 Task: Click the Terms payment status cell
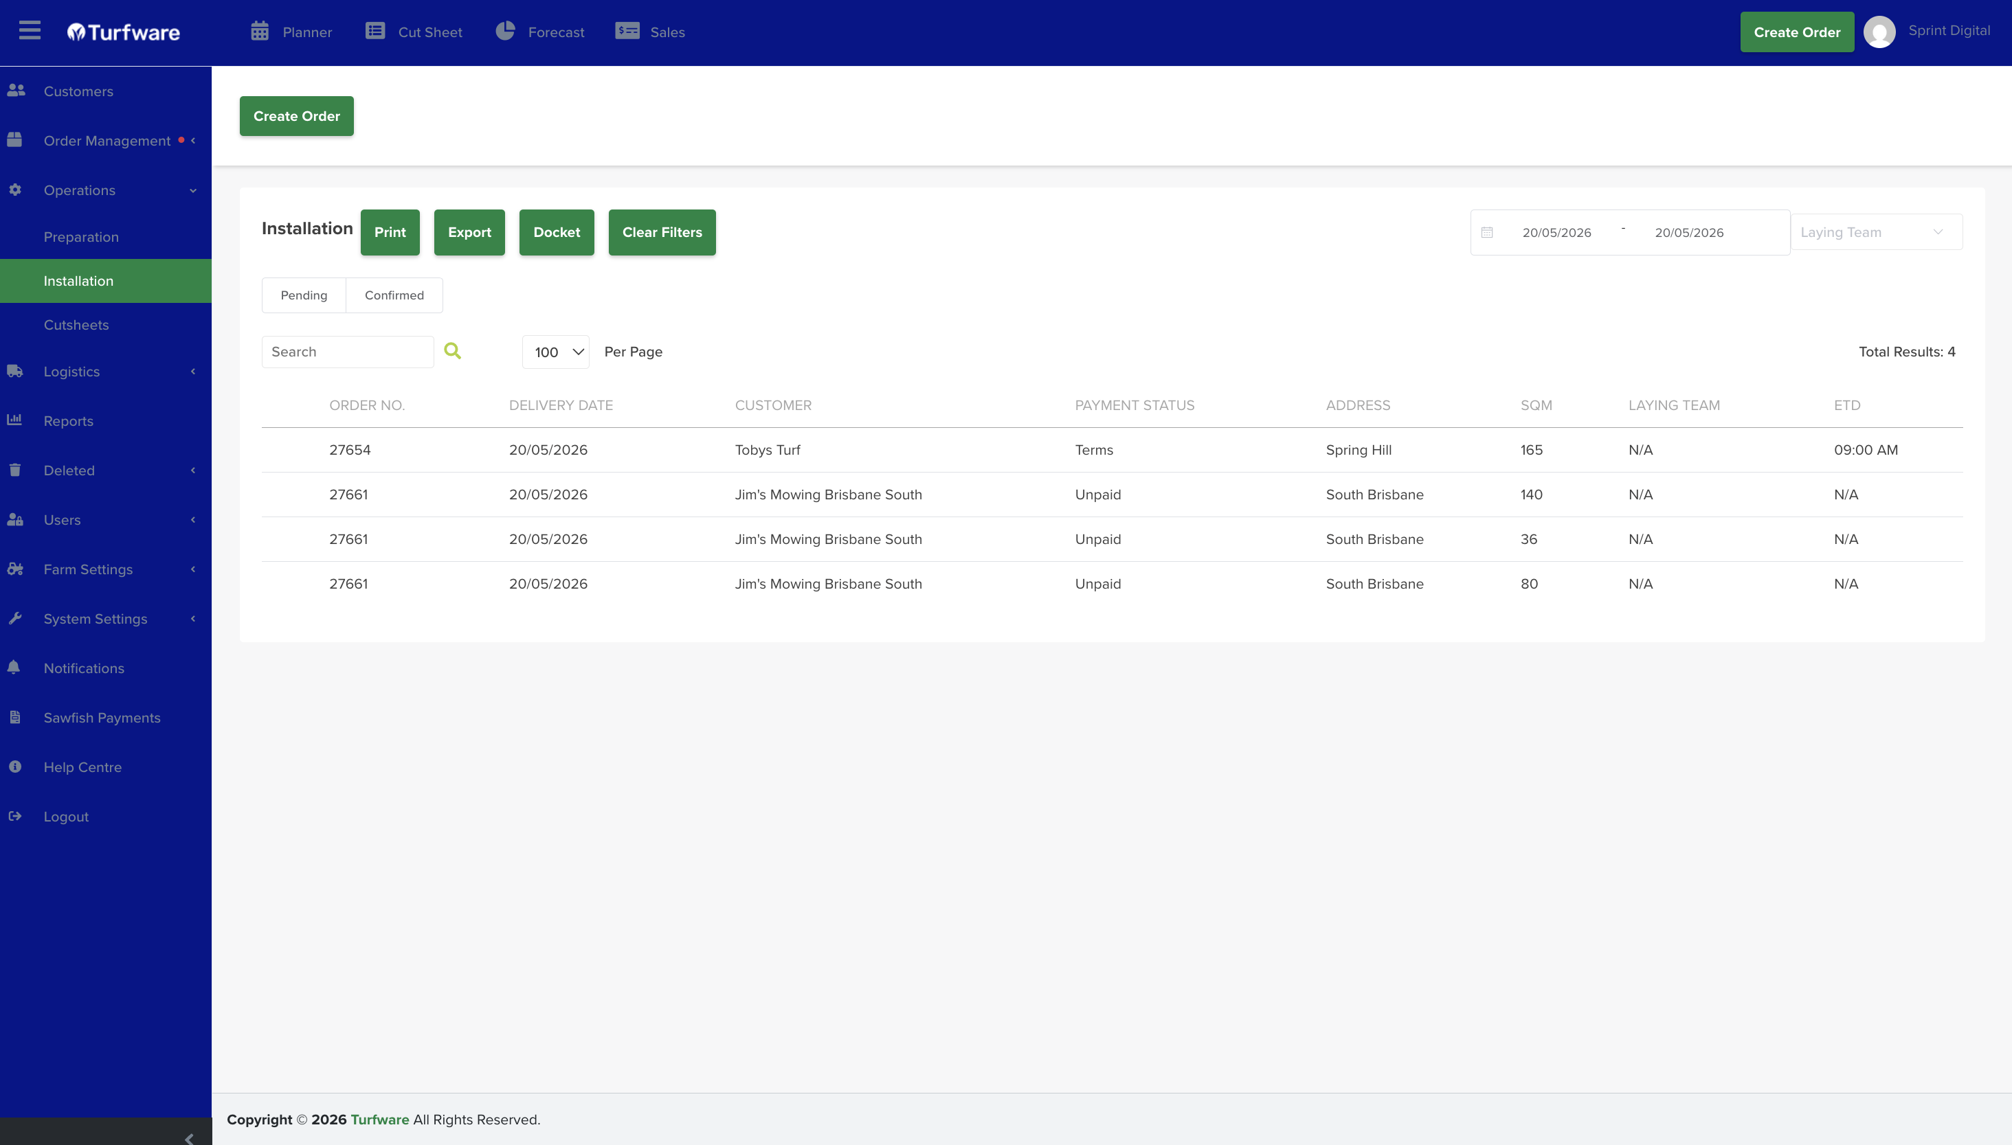pos(1094,450)
